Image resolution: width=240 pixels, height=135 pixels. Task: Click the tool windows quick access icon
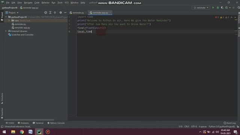[x=2, y=127]
